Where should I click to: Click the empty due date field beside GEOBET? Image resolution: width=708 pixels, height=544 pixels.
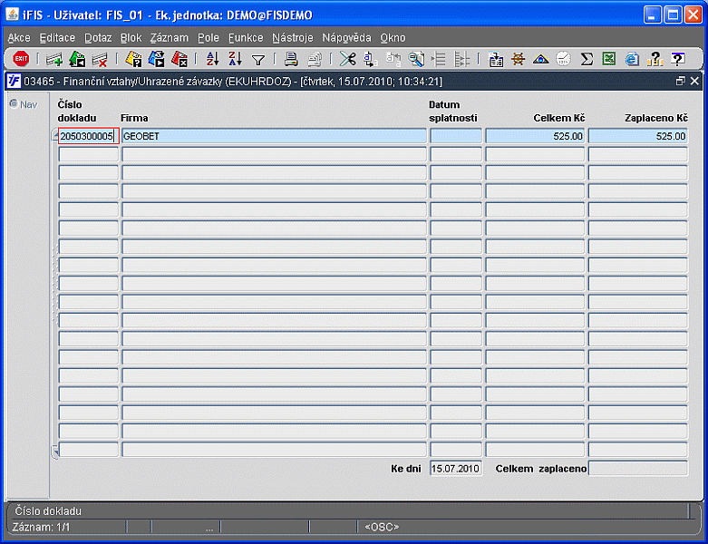tap(456, 136)
